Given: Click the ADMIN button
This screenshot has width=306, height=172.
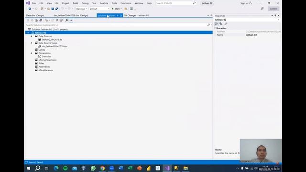Looking at the screenshot, I should tap(273, 9).
